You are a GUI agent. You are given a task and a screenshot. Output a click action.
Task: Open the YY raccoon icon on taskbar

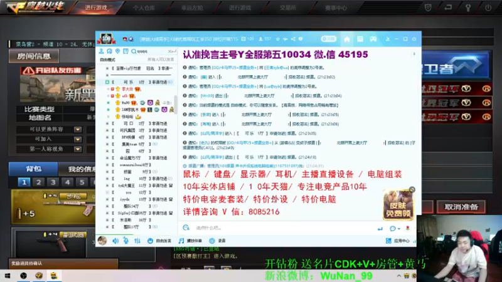(54, 276)
